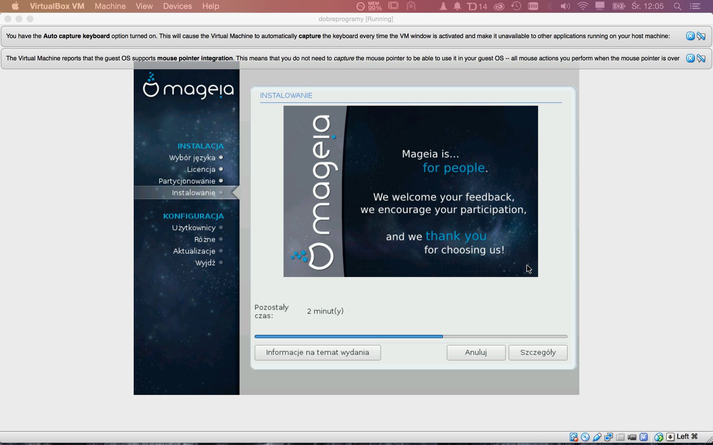Open the Machine menu
Image resolution: width=713 pixels, height=445 pixels.
(x=110, y=6)
